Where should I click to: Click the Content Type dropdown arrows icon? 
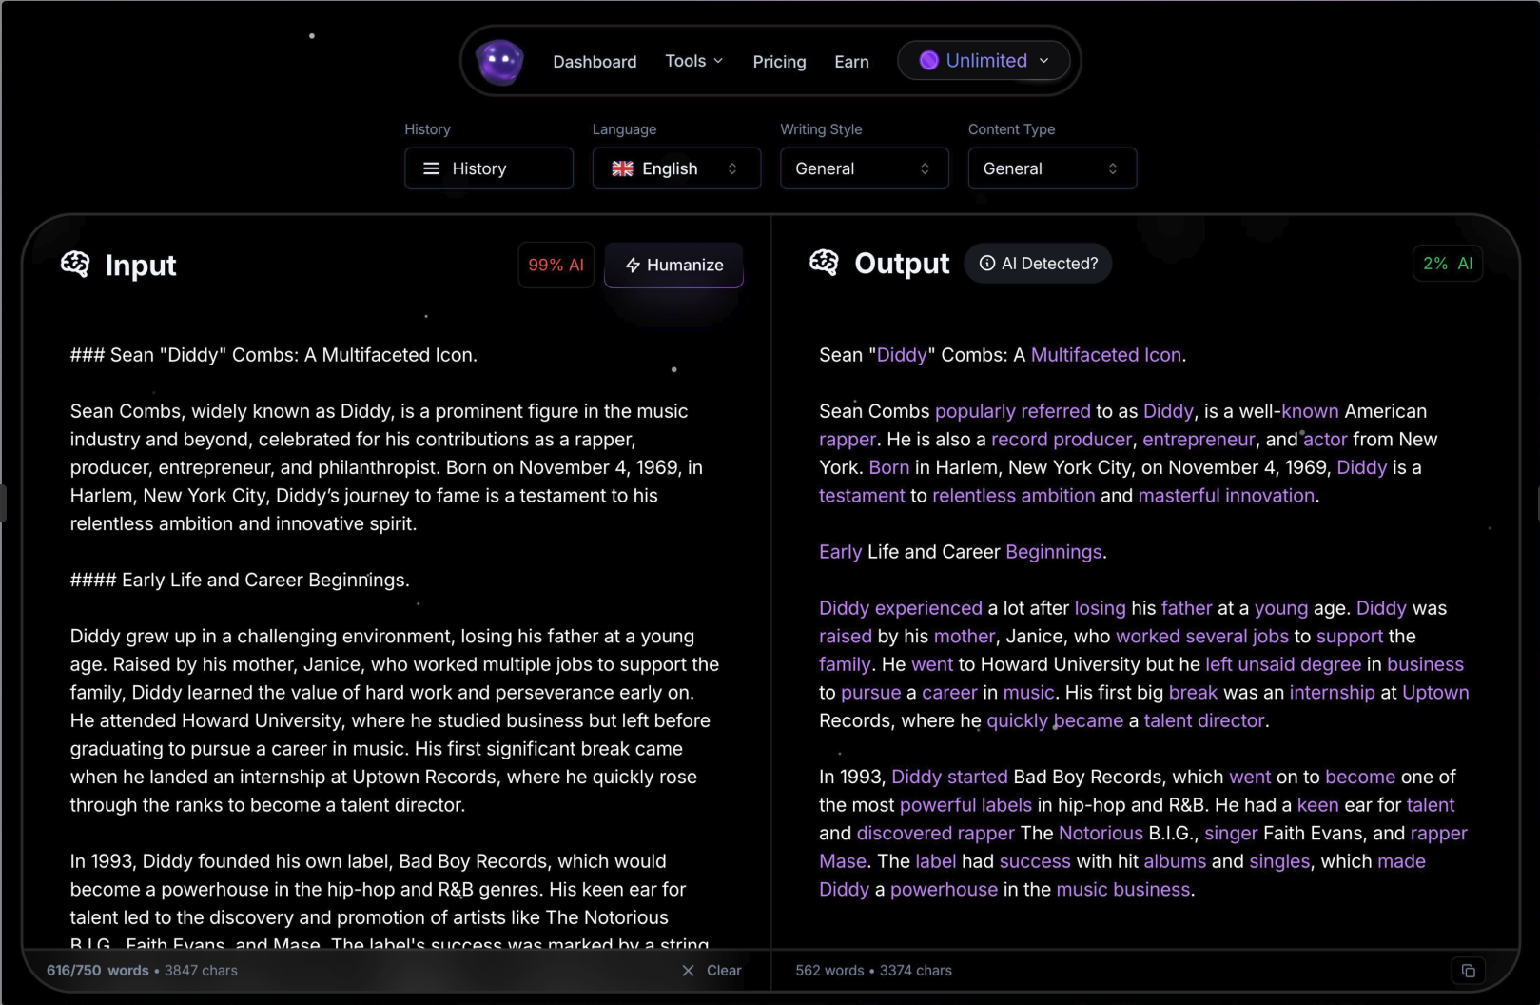click(x=1112, y=168)
